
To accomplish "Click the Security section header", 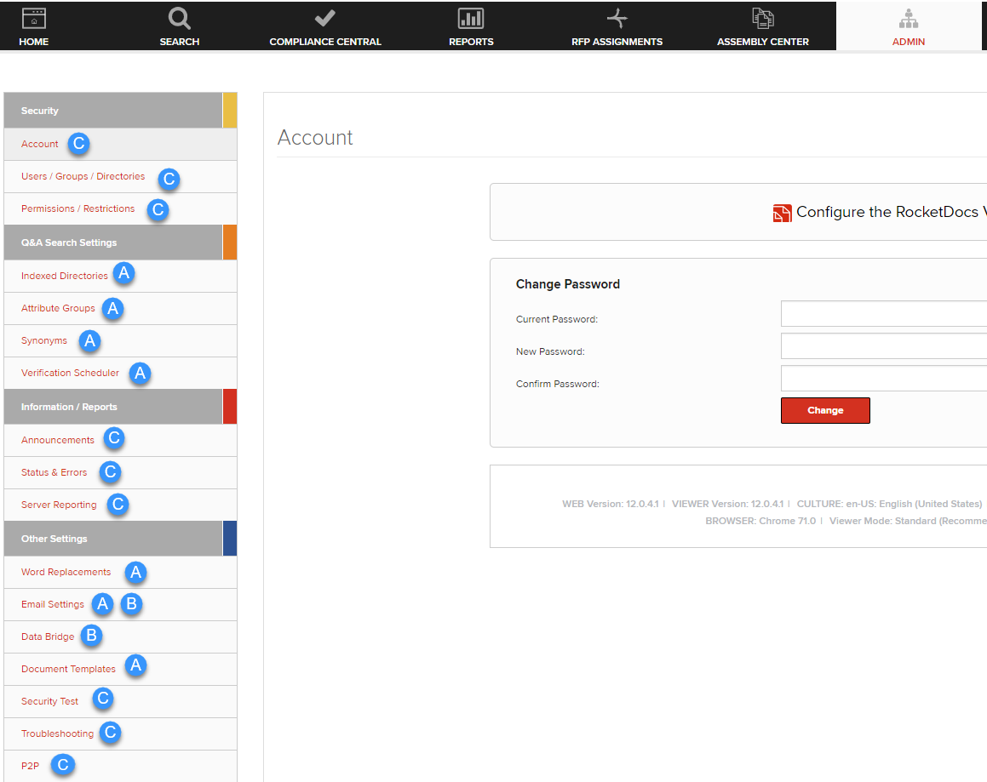I will pos(120,111).
